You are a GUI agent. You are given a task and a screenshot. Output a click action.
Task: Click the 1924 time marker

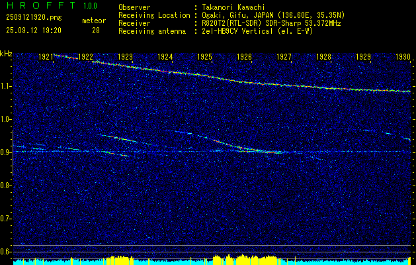coord(165,57)
